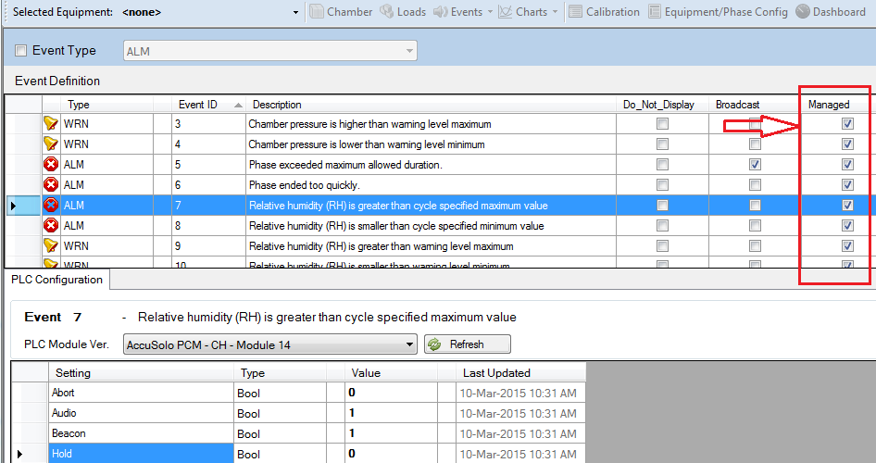Uncheck Managed for event 6
The image size is (876, 463).
(847, 185)
